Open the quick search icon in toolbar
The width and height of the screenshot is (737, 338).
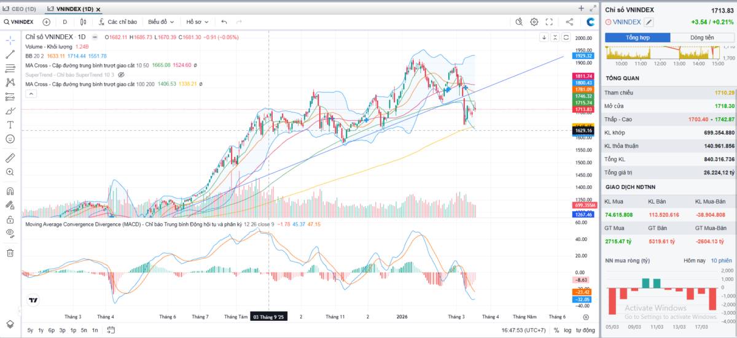[519, 21]
